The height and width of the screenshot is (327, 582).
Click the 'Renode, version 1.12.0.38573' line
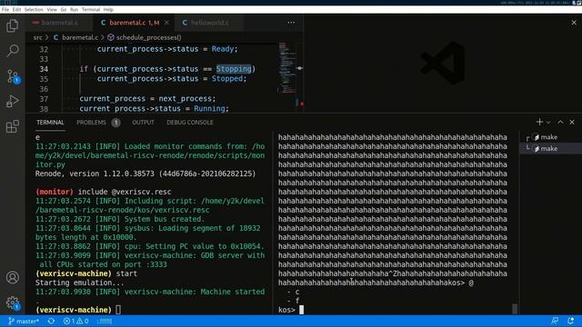[145, 173]
